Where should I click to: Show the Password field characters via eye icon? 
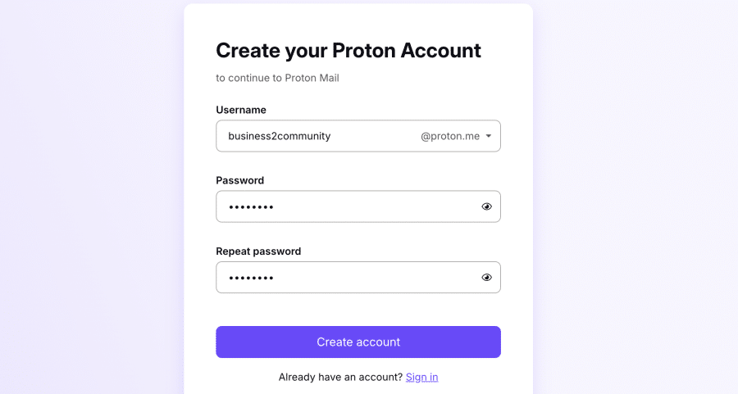[486, 206]
